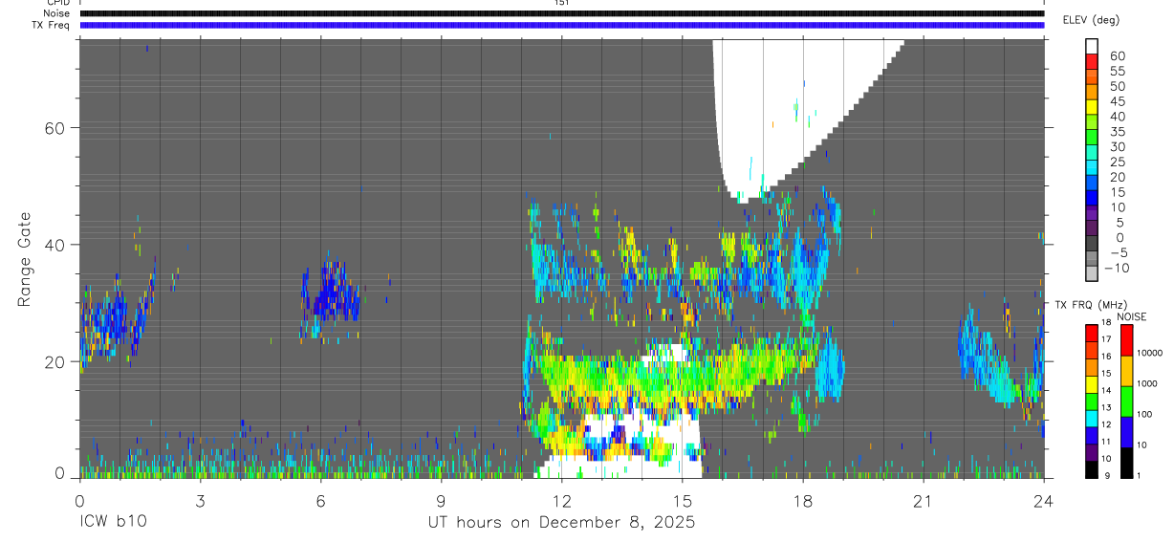Click the '6' hour tick on time axis
The image size is (1174, 542).
point(321,500)
